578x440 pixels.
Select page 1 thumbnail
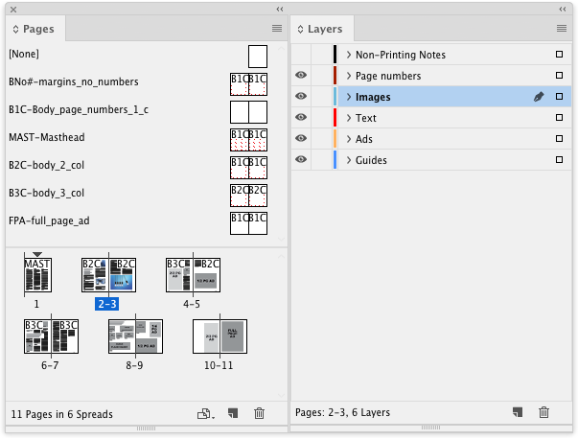[x=37, y=275]
